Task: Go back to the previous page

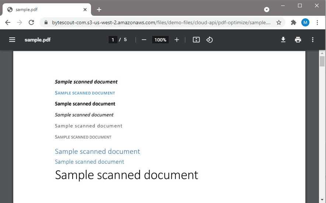Action: click(8, 22)
